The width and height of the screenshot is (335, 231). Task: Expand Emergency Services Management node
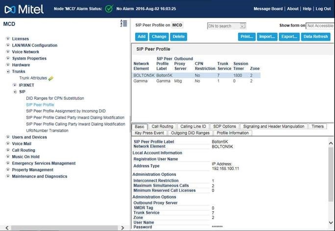click(x=8, y=163)
